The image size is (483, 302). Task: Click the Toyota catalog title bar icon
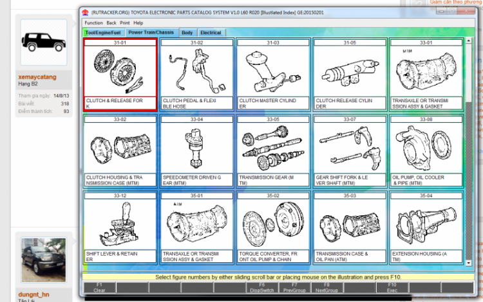click(x=85, y=13)
